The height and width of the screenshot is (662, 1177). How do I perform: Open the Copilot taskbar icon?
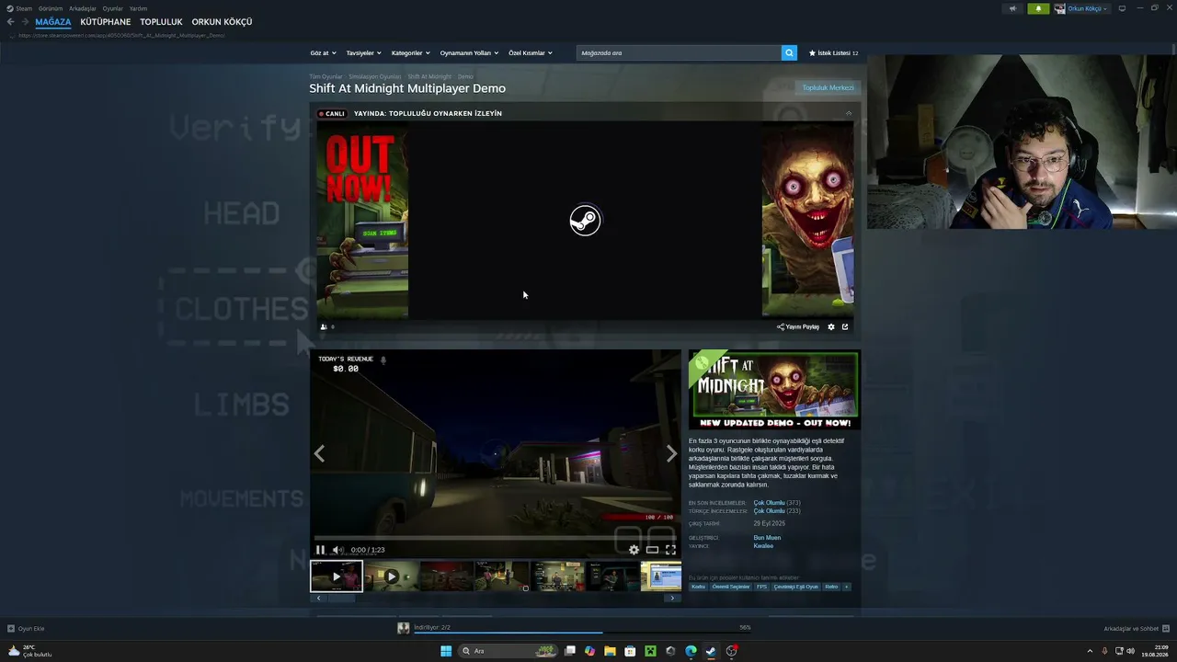pos(590,651)
